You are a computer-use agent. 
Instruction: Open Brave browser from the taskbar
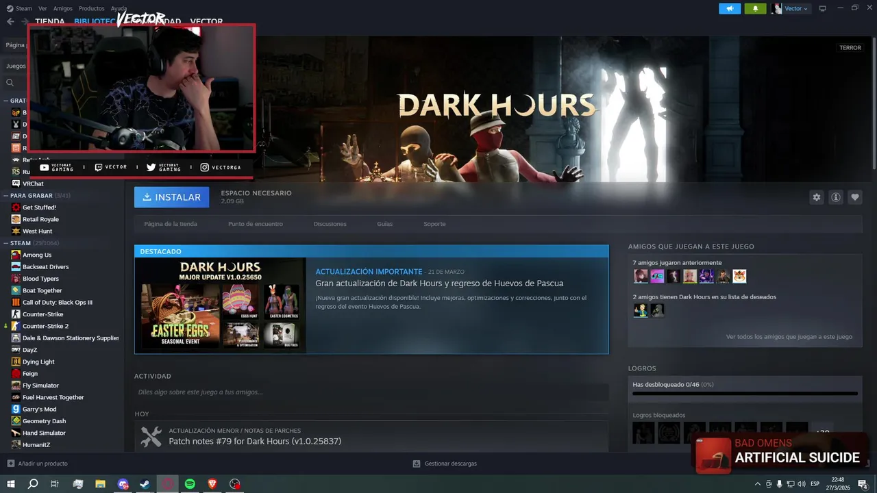tap(212, 484)
